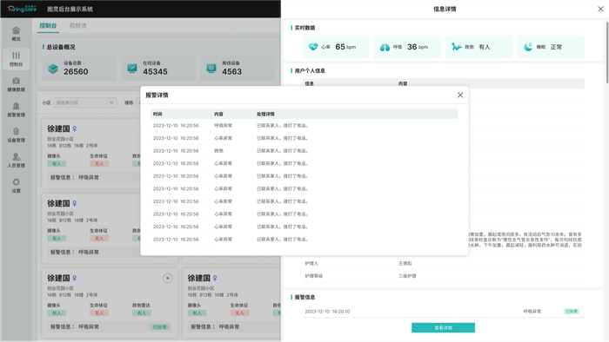The height and width of the screenshot is (342, 609).
Task: Click the 查看详情 button
Action: pyautogui.click(x=443, y=327)
